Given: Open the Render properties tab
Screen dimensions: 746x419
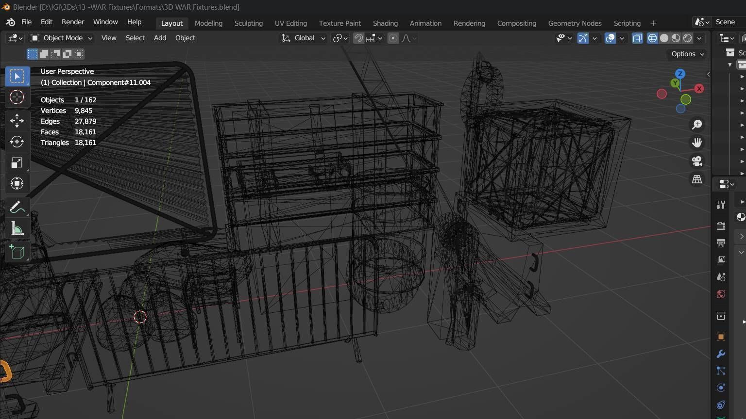Looking at the screenshot, I should [721, 226].
